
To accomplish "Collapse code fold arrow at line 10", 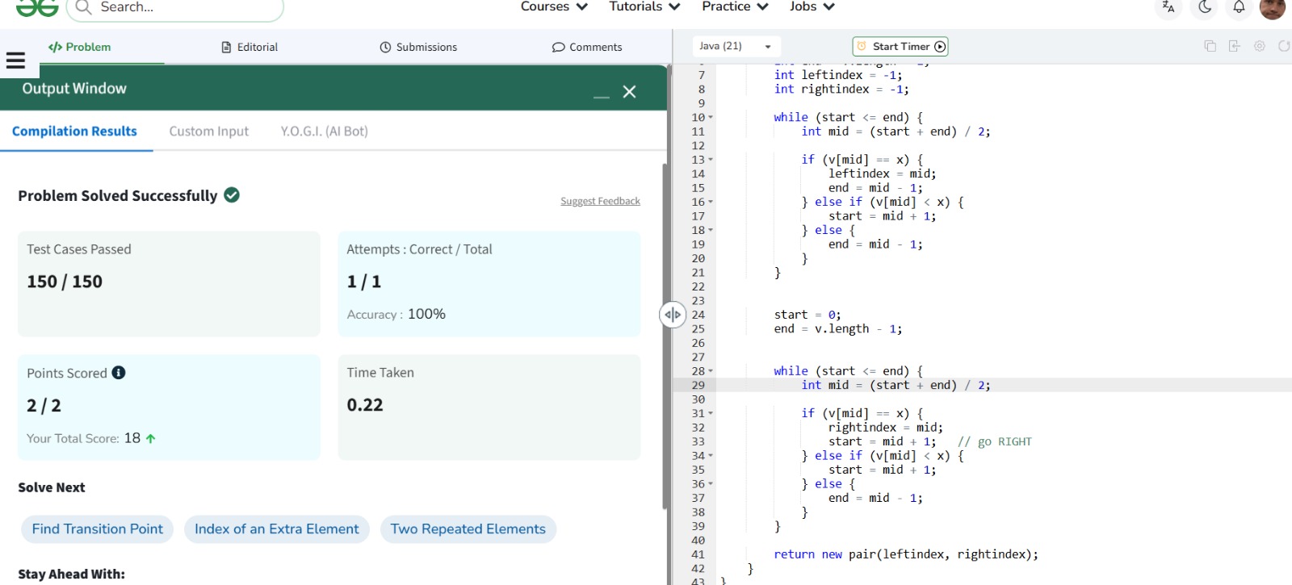I will click(x=711, y=118).
